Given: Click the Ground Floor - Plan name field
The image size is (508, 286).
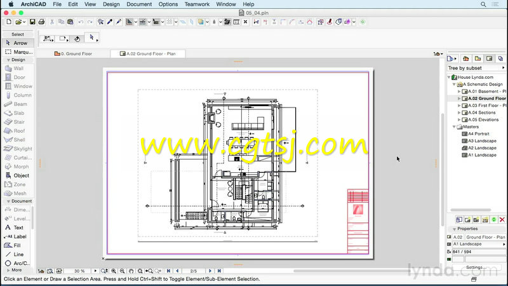Looking at the screenshot, I should click(x=485, y=237).
